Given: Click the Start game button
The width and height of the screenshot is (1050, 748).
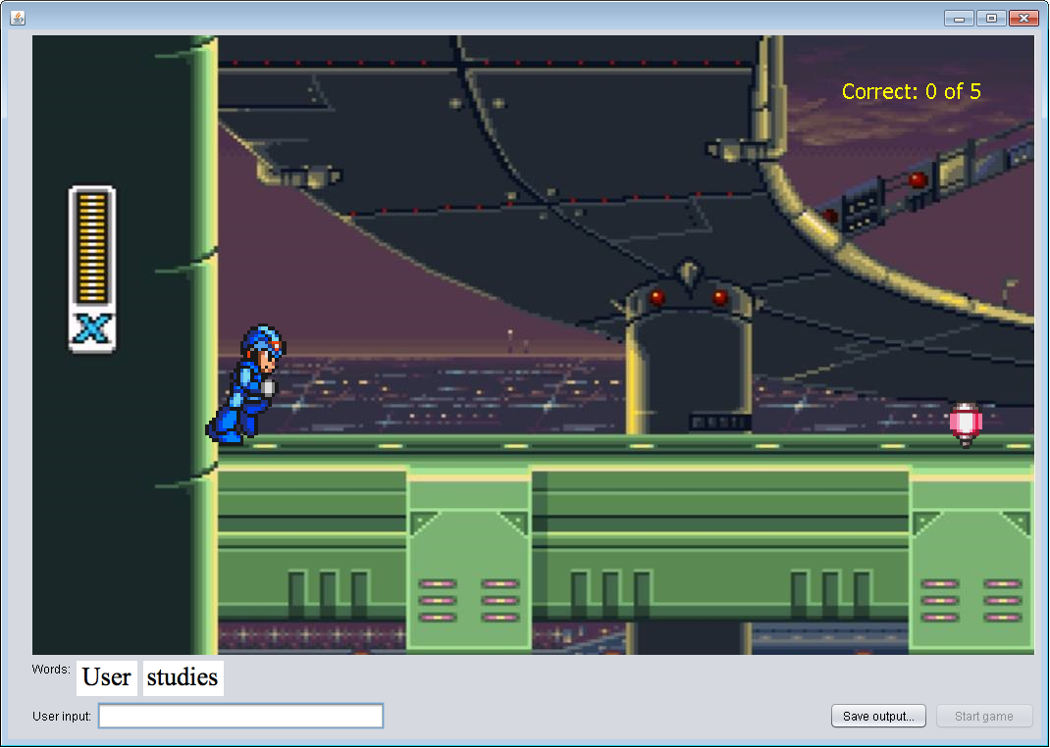Looking at the screenshot, I should click(x=983, y=716).
